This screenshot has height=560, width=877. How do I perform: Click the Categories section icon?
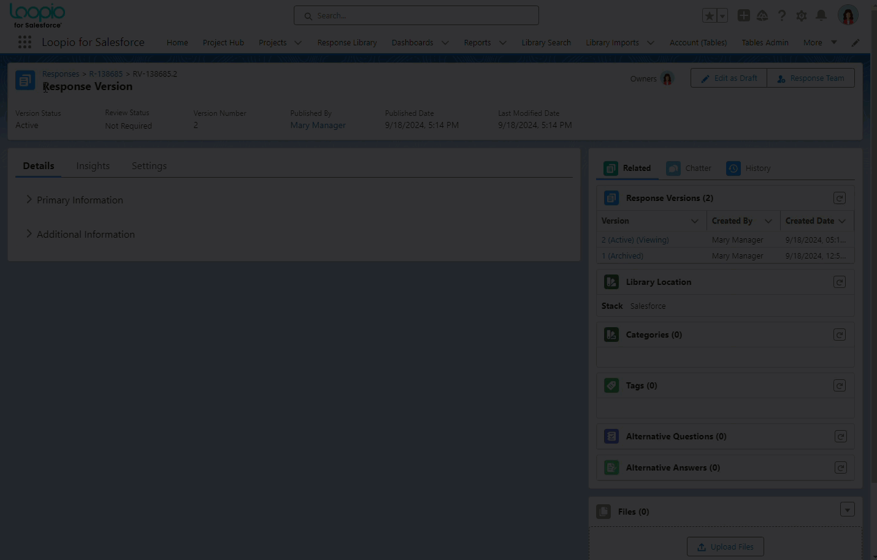[x=611, y=335]
